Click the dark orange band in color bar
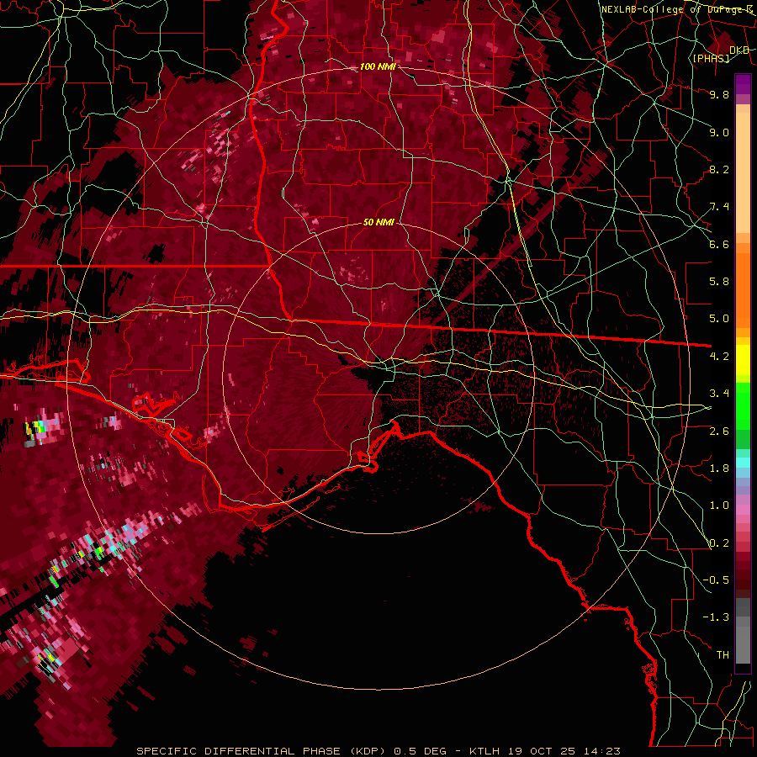Image resolution: width=757 pixels, height=757 pixels. tap(743, 291)
